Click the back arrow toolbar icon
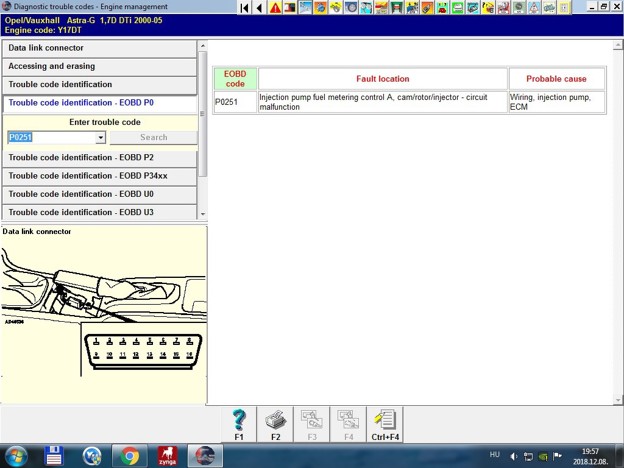This screenshot has height=468, width=624. click(260, 7)
